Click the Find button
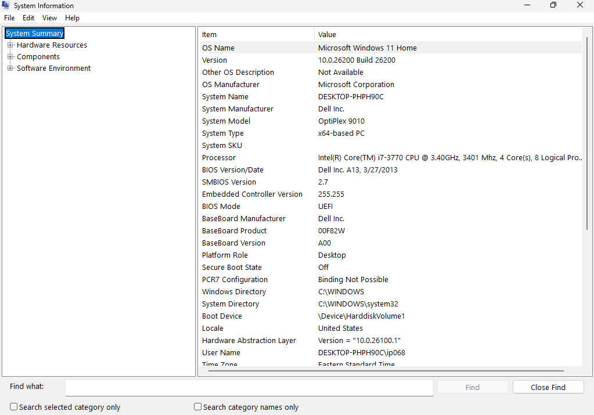This screenshot has width=594, height=415. [472, 387]
